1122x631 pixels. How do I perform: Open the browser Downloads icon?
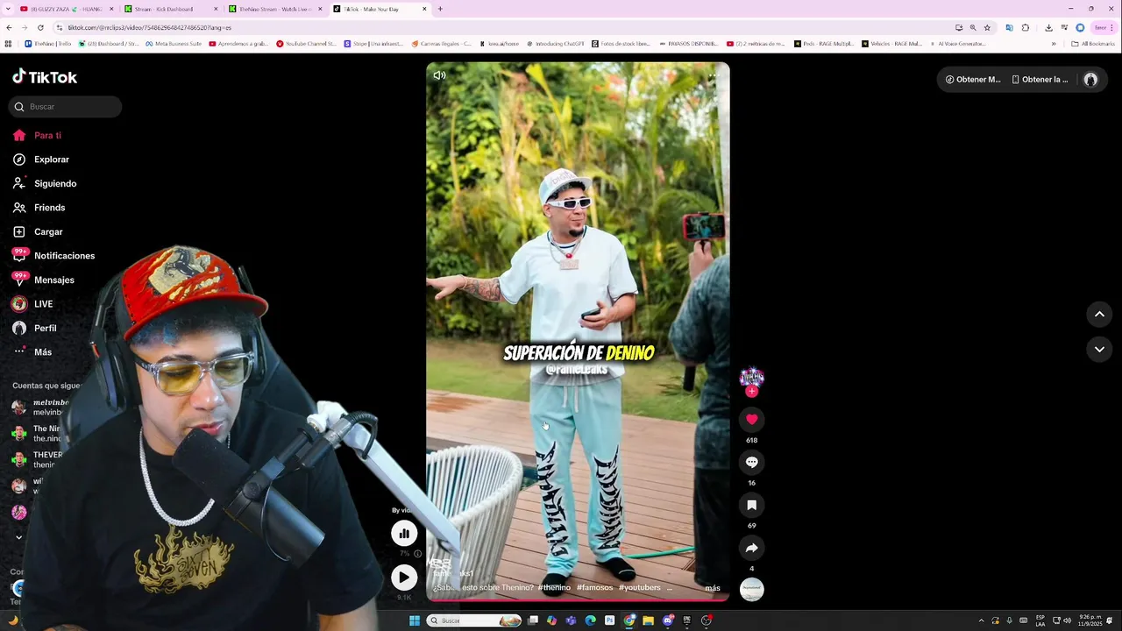pyautogui.click(x=1048, y=27)
